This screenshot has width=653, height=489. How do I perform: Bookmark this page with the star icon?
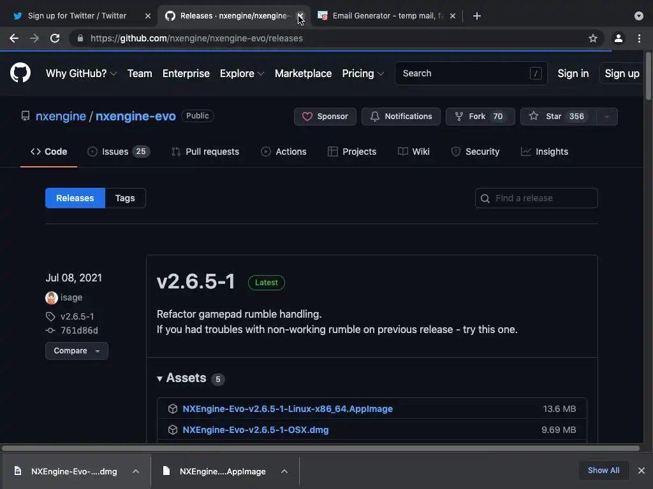click(x=592, y=38)
